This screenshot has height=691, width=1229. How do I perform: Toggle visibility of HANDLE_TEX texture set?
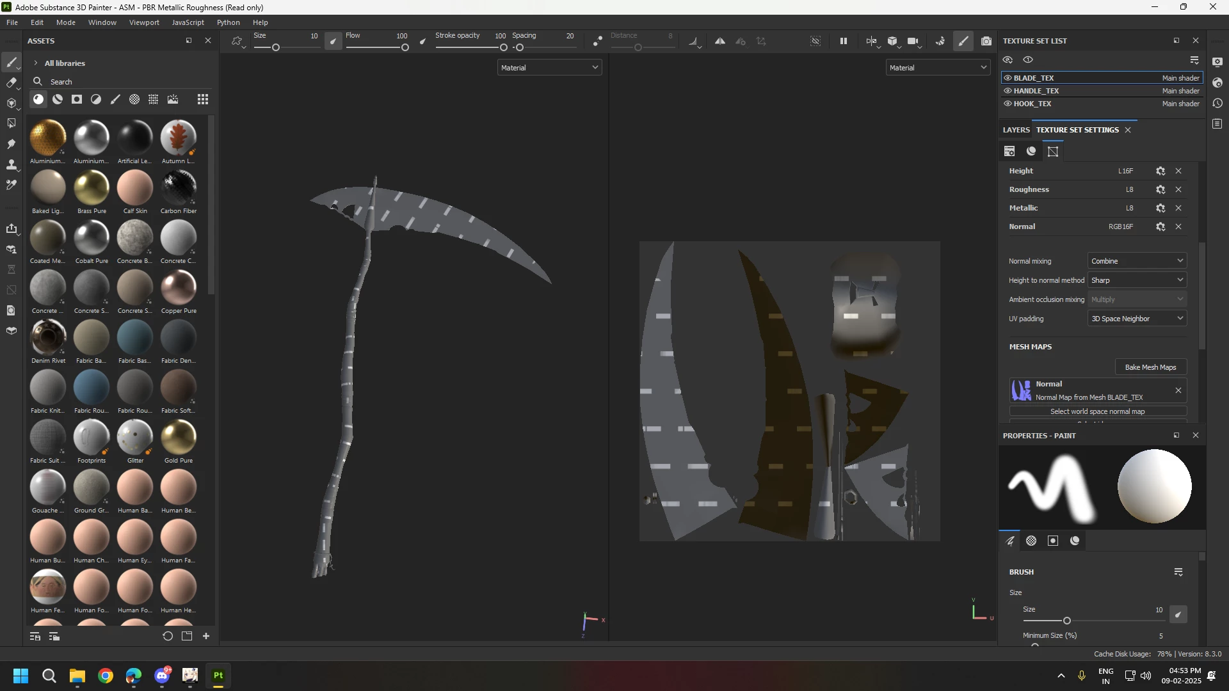(1008, 91)
